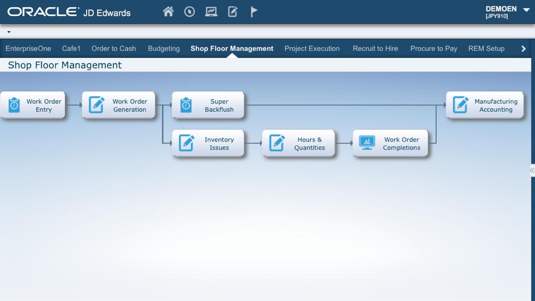The height and width of the screenshot is (301, 535).
Task: Click the Inventory Issues pencil icon
Action: point(187,143)
